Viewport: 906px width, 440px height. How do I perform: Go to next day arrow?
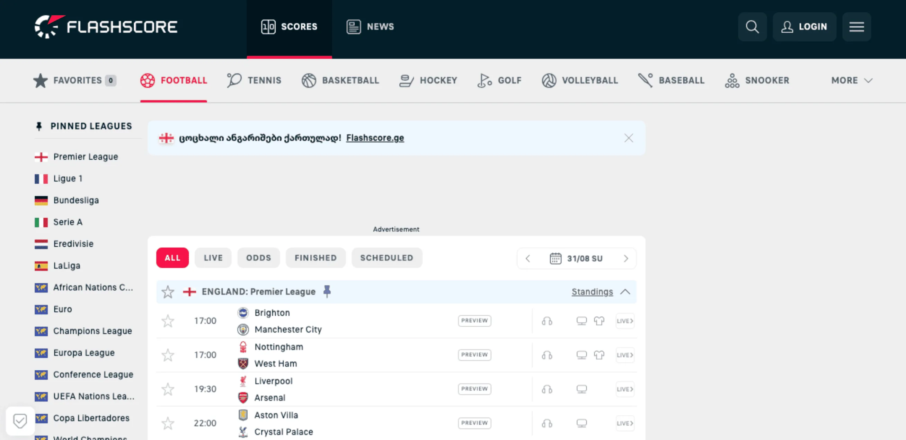pyautogui.click(x=626, y=258)
